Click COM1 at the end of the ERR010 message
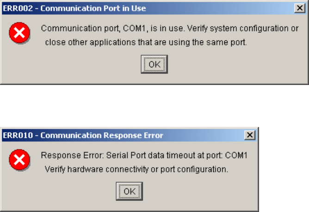The width and height of the screenshot is (309, 212). point(236,155)
